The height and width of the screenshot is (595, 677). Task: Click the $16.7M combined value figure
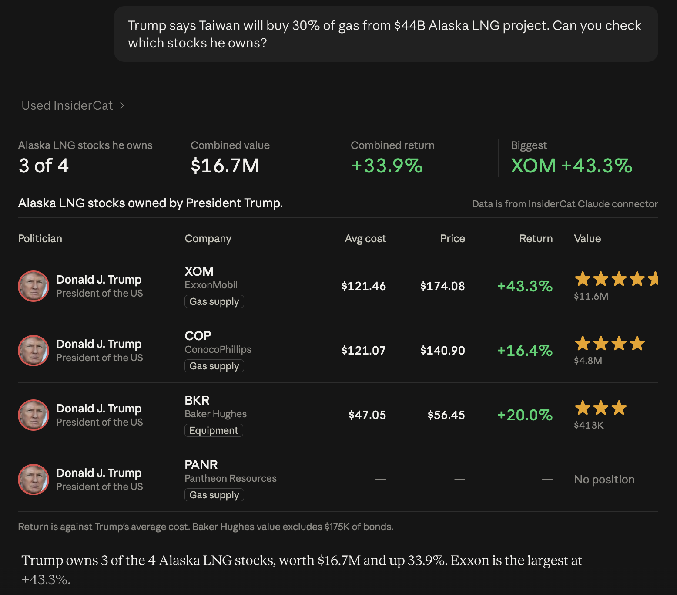pyautogui.click(x=225, y=166)
